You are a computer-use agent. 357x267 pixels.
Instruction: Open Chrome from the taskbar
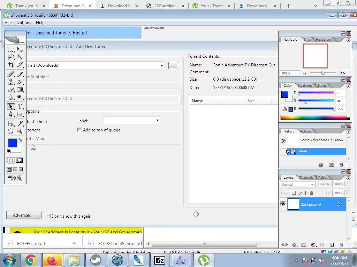[31, 260]
